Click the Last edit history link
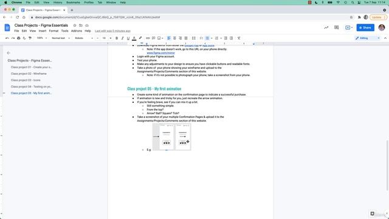The image size is (389, 219). tap(112, 31)
